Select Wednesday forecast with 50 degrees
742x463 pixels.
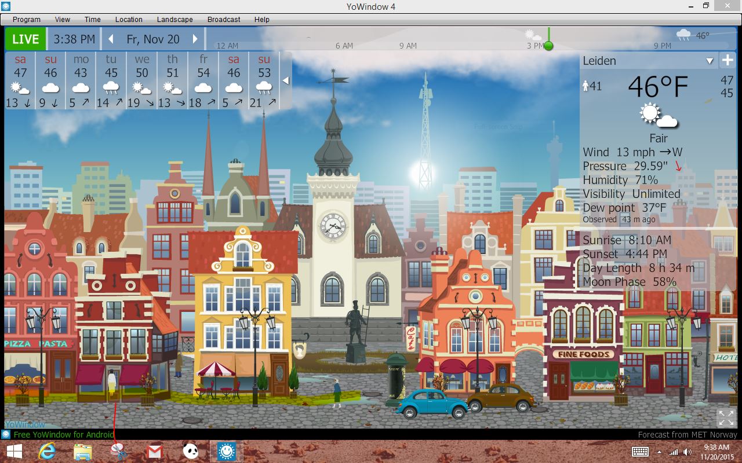coord(142,80)
